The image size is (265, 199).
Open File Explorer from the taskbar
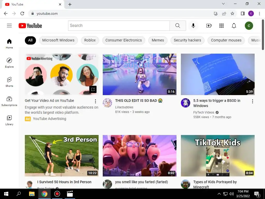32,194
